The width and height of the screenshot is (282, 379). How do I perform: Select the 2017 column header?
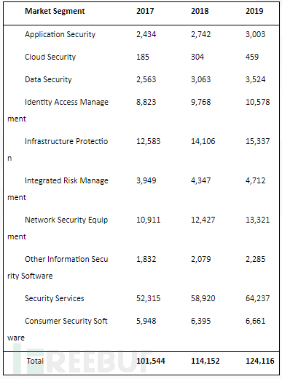(145, 11)
